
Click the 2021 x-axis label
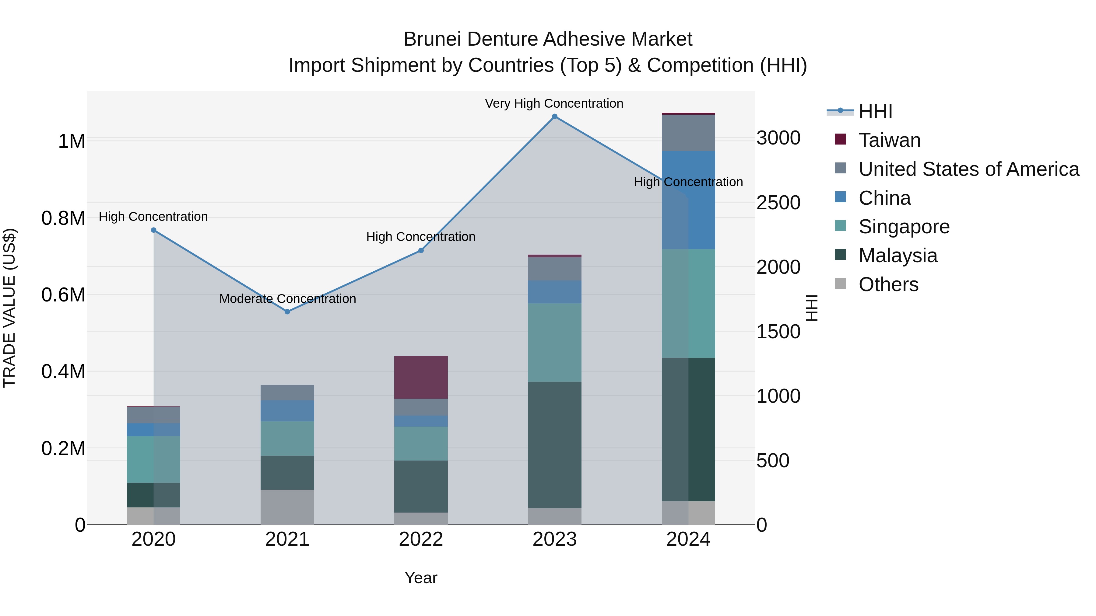pyautogui.click(x=287, y=539)
